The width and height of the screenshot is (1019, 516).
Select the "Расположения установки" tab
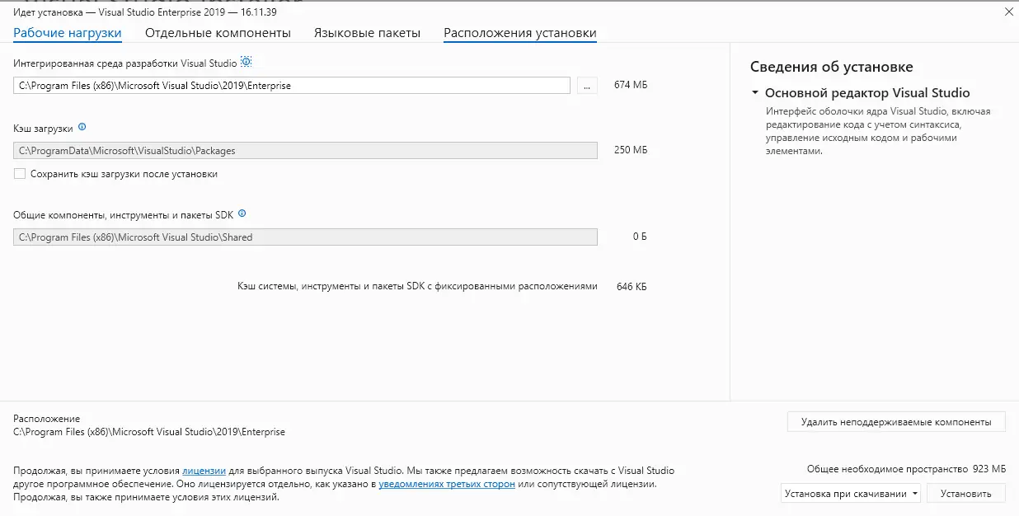(519, 32)
